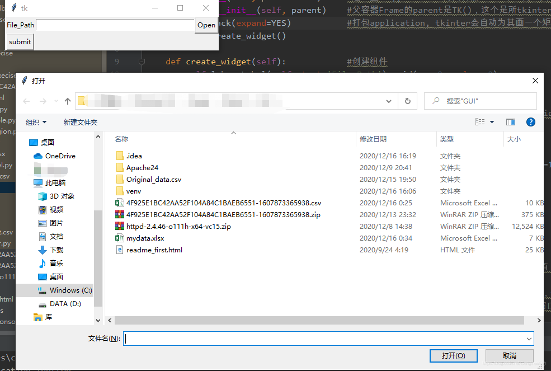Select the 4F925E1B...5938.zip WinRAR icon

click(120, 214)
